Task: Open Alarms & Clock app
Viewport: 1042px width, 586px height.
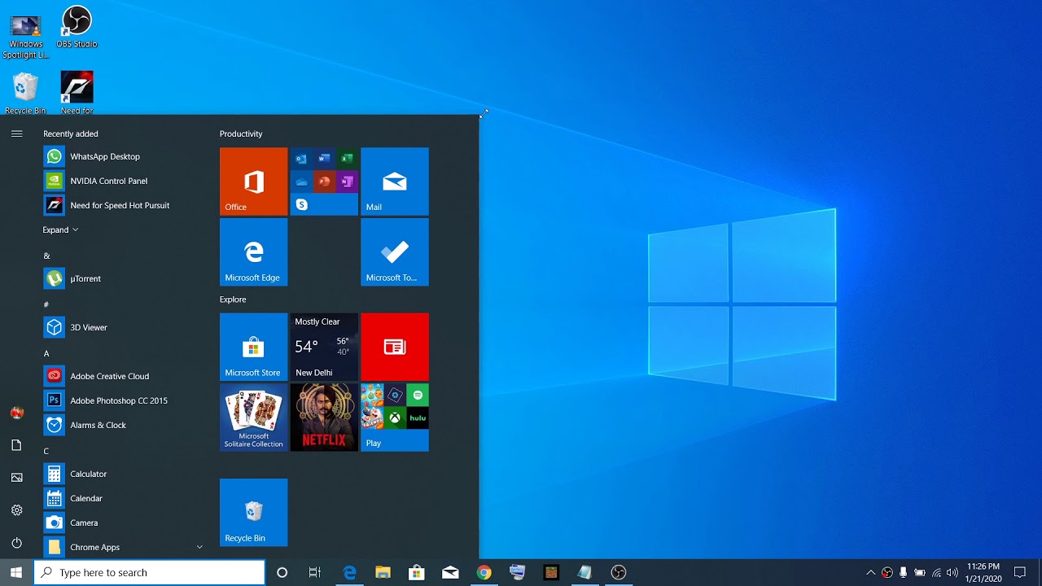Action: (122, 425)
